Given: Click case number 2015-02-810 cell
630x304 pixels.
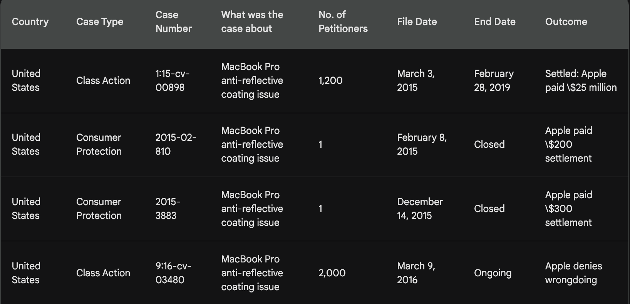Looking at the screenshot, I should (176, 144).
